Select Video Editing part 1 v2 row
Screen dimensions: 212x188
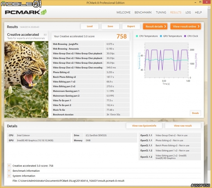coord(90,82)
